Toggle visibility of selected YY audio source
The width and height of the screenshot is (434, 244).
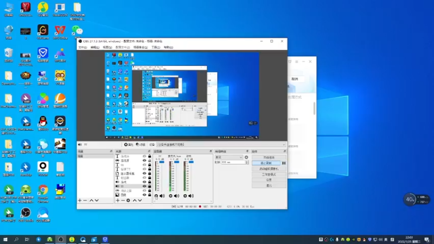[x=144, y=186]
